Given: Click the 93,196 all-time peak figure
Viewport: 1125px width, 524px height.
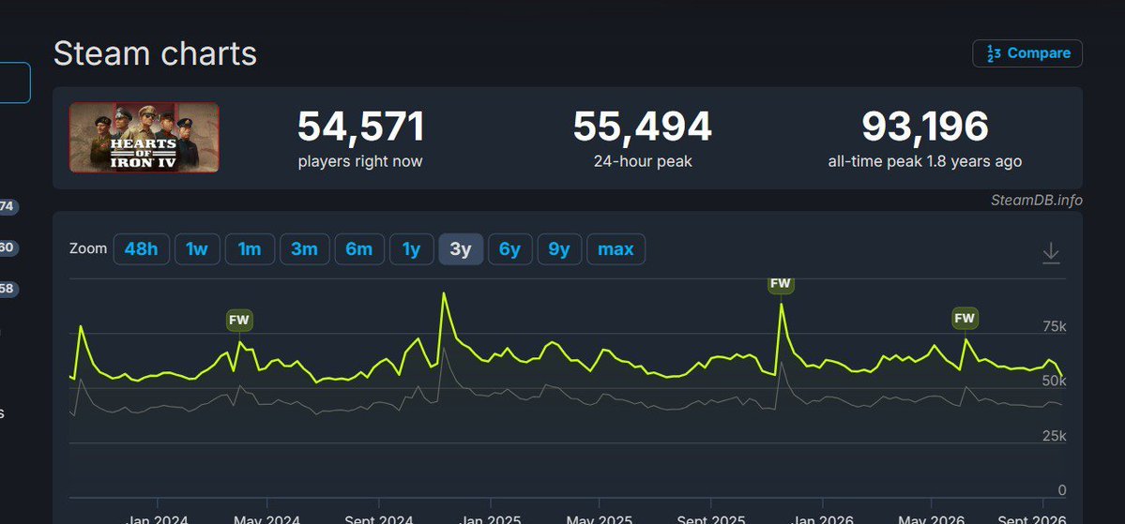Looking at the screenshot, I should point(925,127).
